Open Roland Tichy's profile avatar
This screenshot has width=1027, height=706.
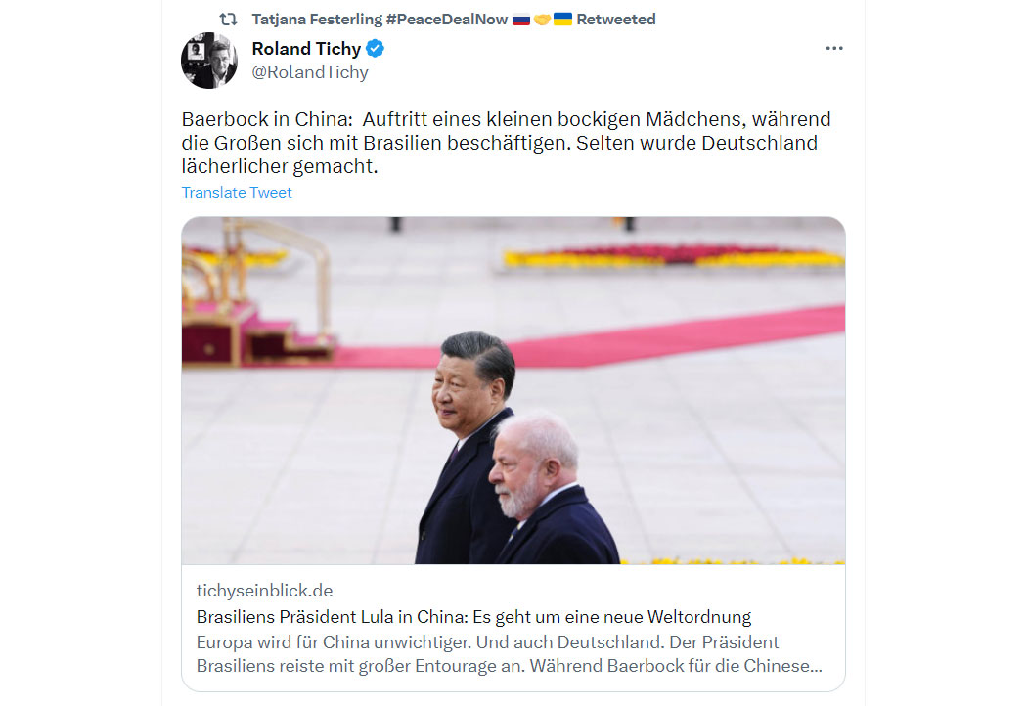209,61
